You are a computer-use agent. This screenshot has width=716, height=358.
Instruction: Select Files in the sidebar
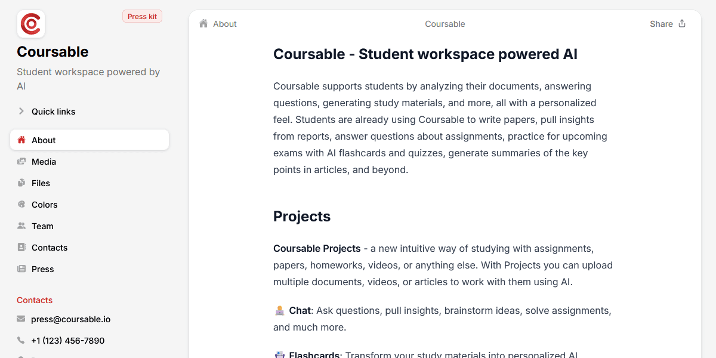point(41,183)
